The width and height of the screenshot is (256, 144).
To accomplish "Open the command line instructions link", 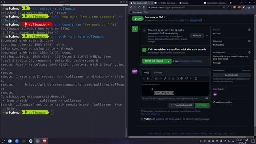I will point(190,61).
